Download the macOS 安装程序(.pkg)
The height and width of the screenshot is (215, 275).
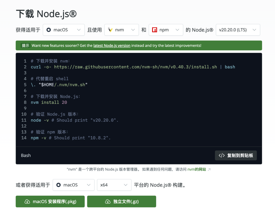tap(50, 202)
